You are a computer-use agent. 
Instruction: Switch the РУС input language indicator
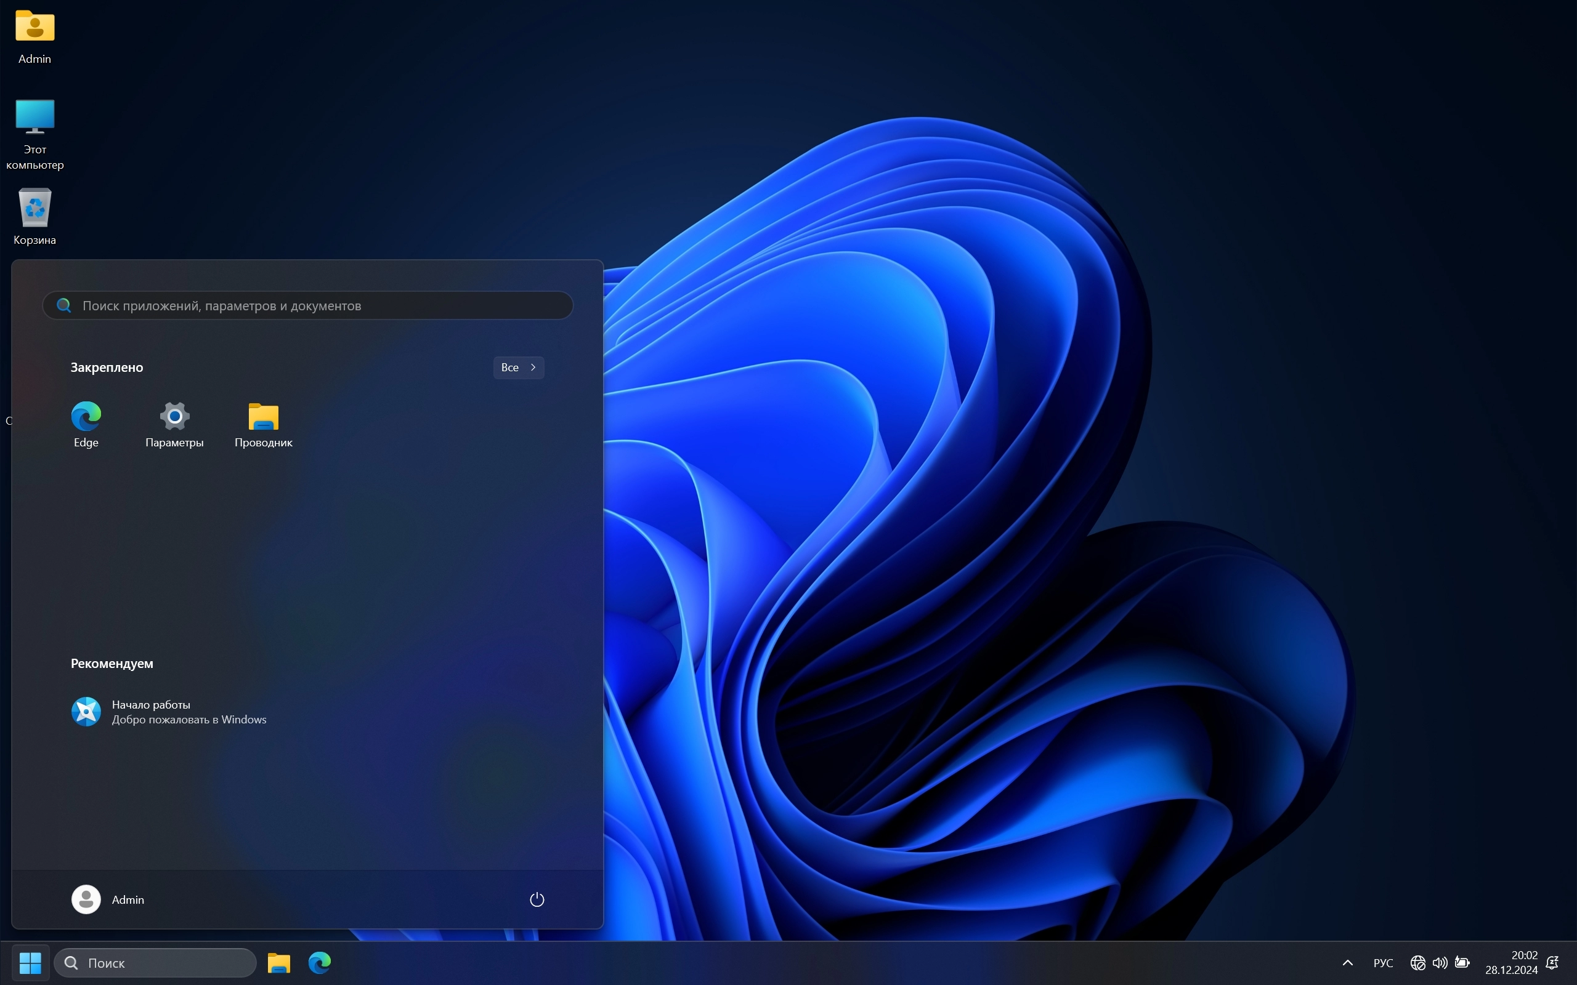(1383, 962)
